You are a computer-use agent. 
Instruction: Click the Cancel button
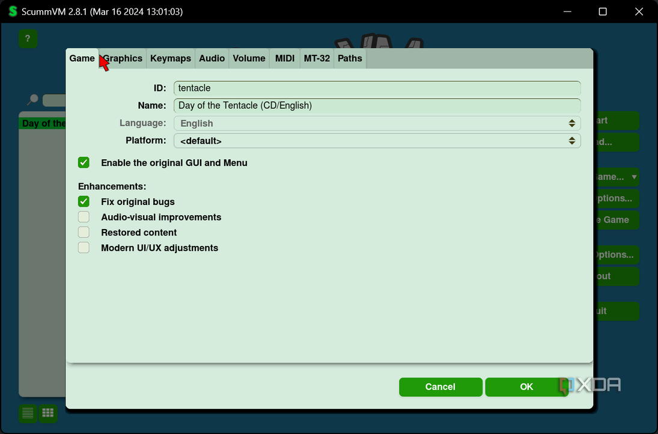(x=440, y=387)
